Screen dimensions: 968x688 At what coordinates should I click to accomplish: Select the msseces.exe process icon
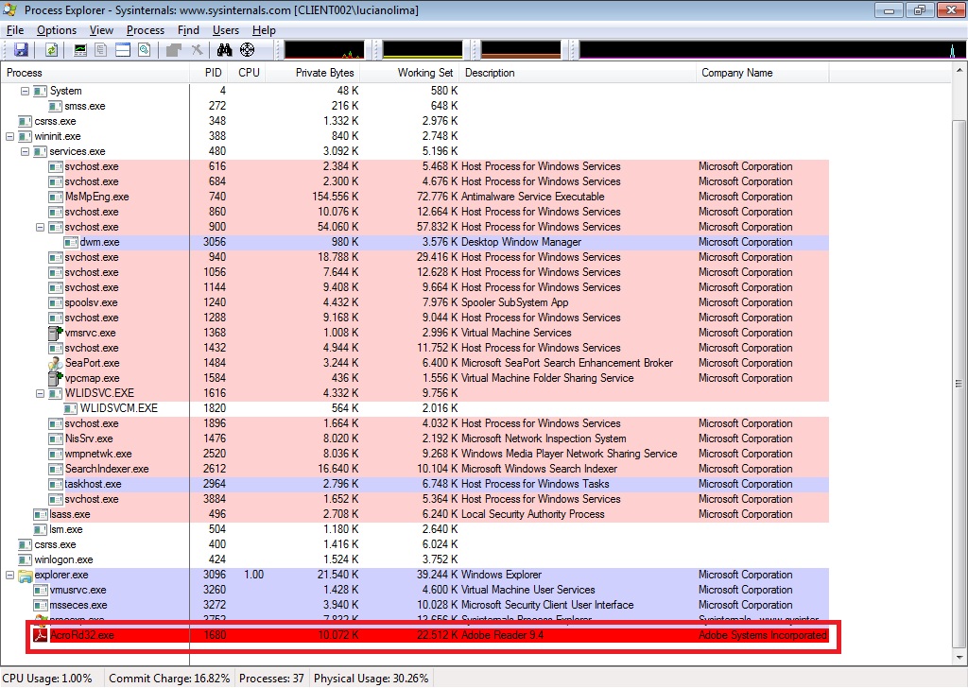coord(40,605)
